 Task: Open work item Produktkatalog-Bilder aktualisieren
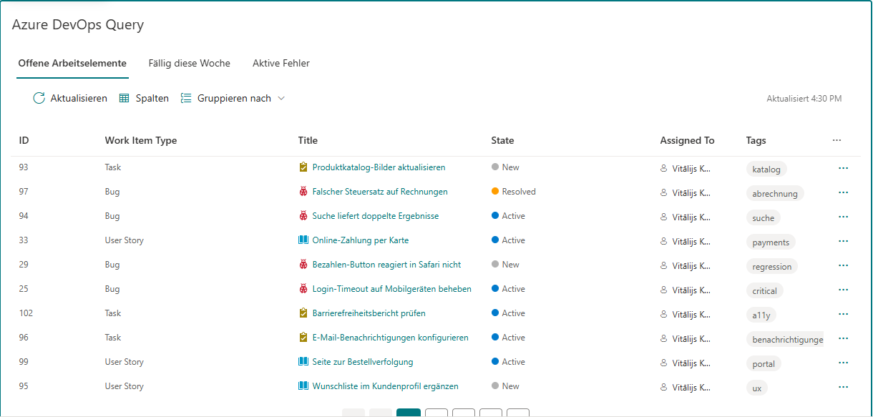tap(379, 167)
